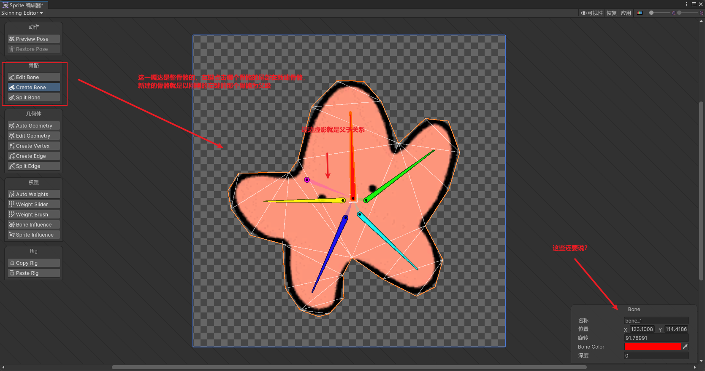Open the Bone Influence panel
705x371 pixels.
33,225
